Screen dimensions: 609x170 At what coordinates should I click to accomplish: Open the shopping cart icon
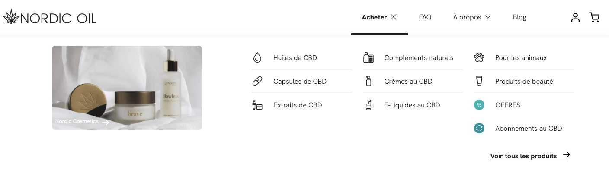pos(594,17)
